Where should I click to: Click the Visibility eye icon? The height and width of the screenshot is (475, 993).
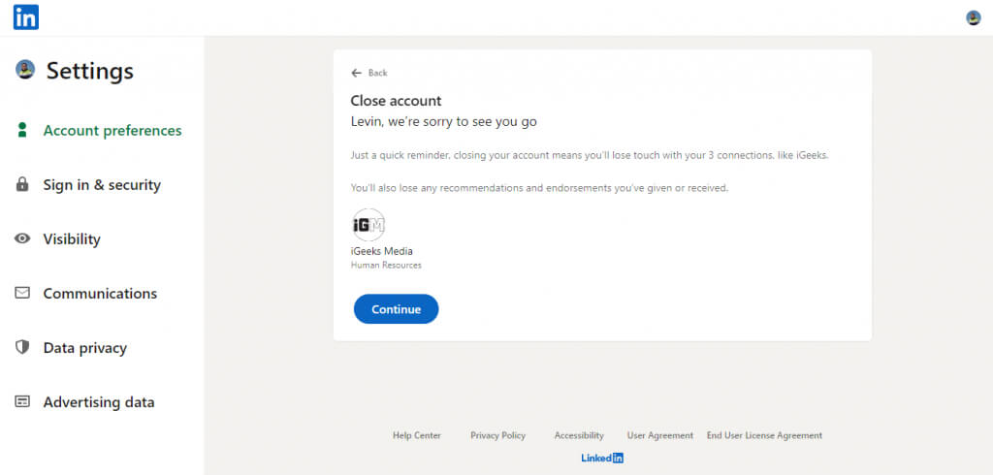[x=22, y=239]
